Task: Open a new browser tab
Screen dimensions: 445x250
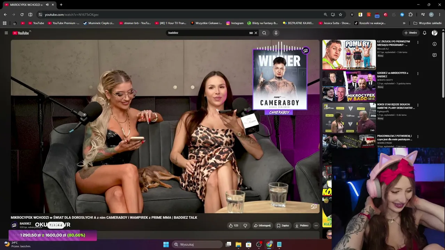Action: tap(61, 5)
